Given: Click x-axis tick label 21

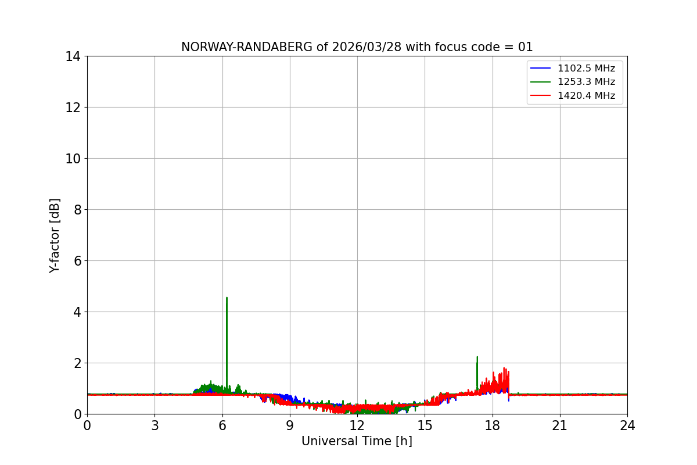Looking at the screenshot, I should (x=560, y=425).
